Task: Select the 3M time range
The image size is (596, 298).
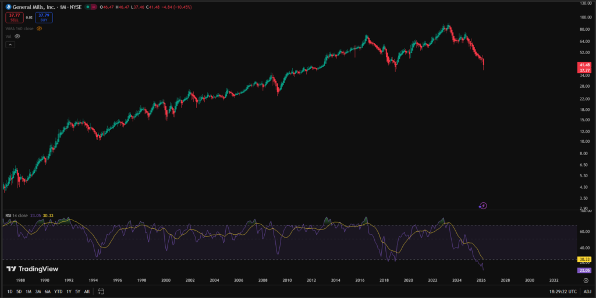Action: 38,292
